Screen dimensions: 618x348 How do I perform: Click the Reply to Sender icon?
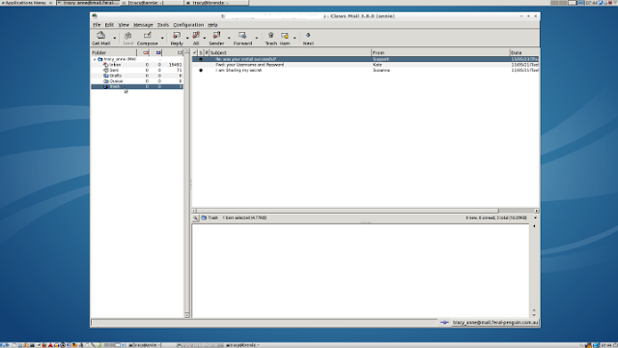[x=216, y=36]
